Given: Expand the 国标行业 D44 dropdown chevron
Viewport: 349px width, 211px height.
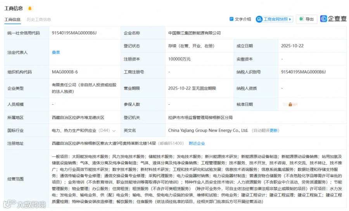Looking at the screenshot, I should (114, 131).
